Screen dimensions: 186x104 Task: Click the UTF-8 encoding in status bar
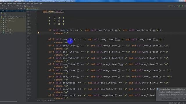pyautogui.click(x=180, y=103)
